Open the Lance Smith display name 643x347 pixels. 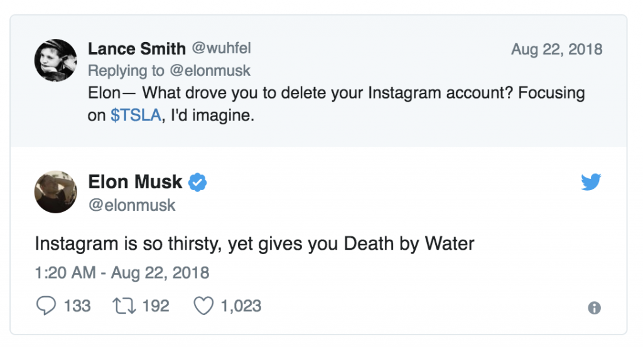pos(136,49)
